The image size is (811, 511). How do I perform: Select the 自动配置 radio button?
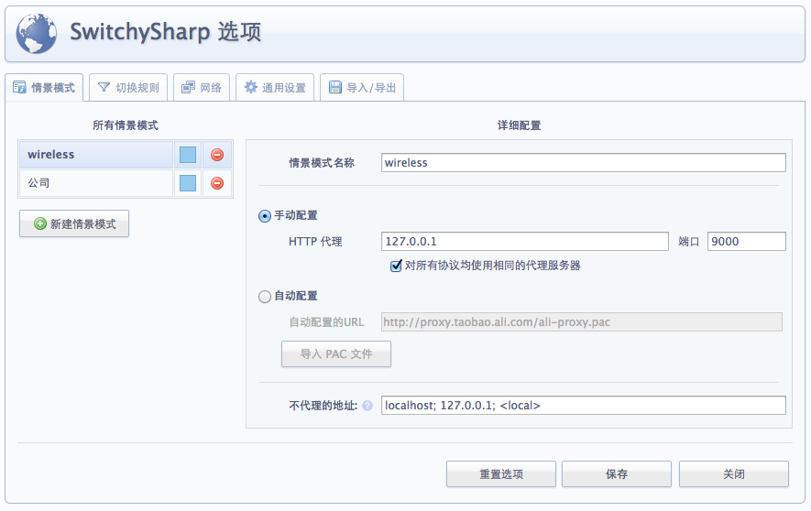pyautogui.click(x=264, y=297)
